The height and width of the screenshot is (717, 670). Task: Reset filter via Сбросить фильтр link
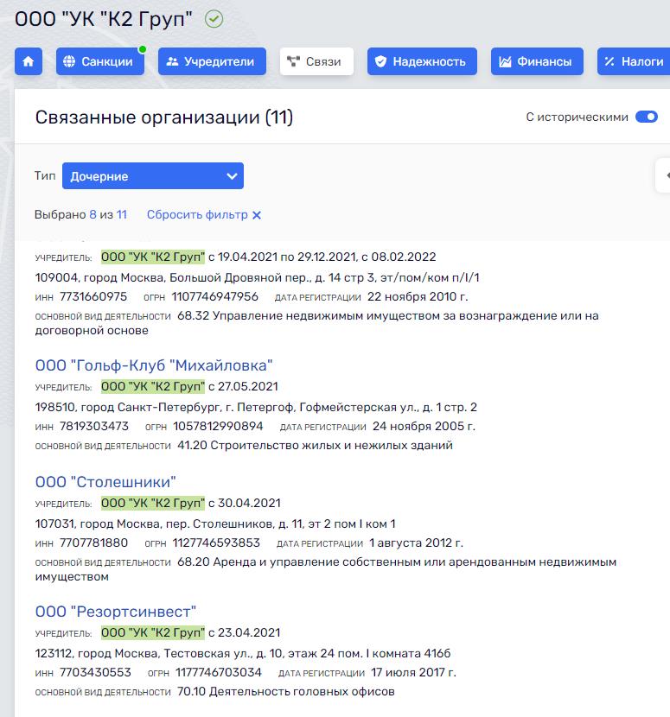click(x=204, y=215)
